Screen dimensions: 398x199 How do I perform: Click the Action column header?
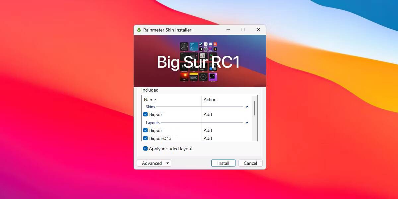(x=227, y=99)
